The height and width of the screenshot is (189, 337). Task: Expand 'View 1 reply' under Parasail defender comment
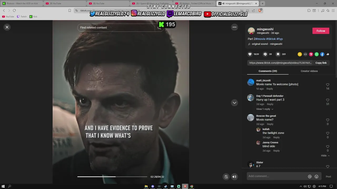(x=265, y=109)
